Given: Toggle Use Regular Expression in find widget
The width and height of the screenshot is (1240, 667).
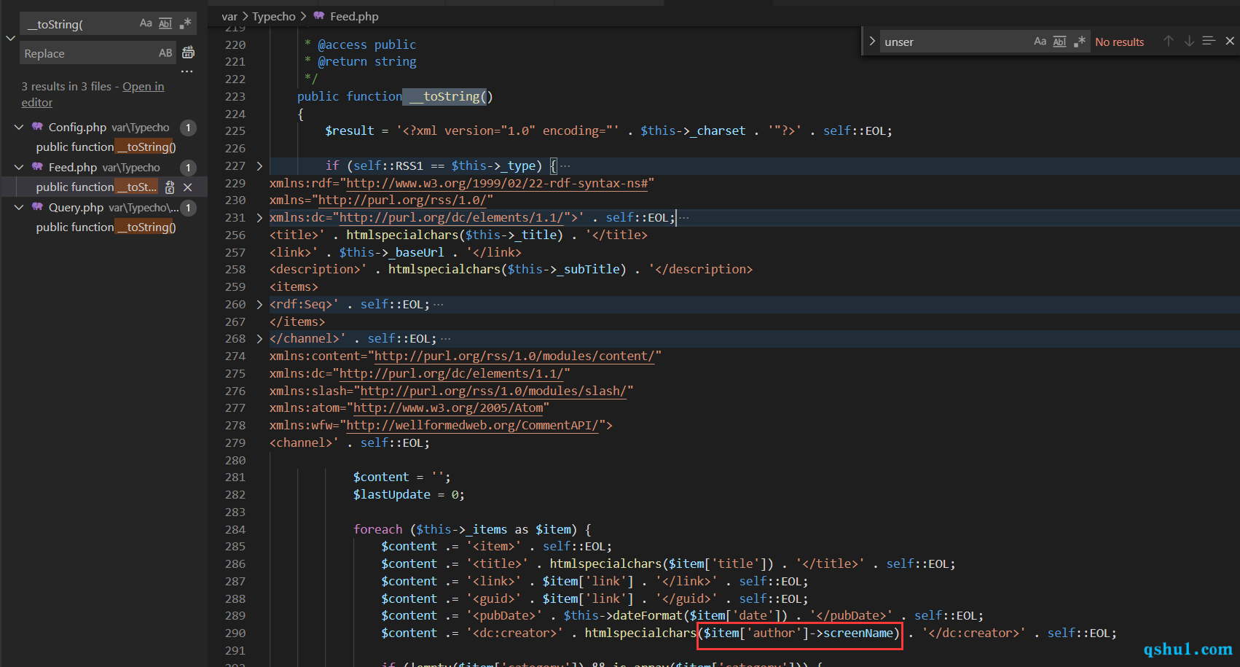Looking at the screenshot, I should coord(1079,42).
